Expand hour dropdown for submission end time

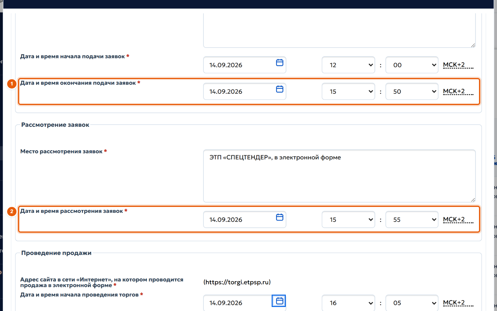click(x=348, y=91)
